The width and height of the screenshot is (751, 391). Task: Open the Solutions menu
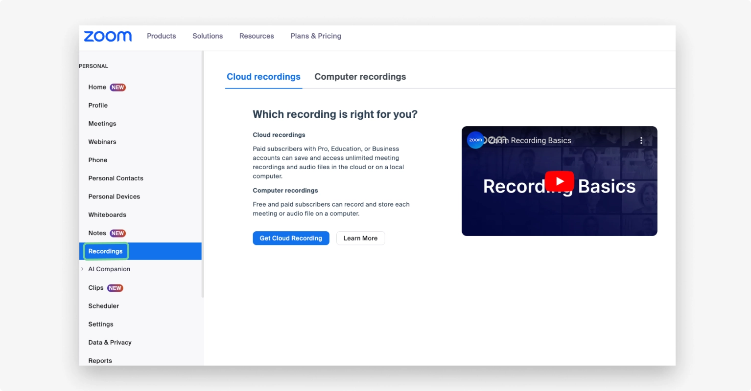[208, 36]
